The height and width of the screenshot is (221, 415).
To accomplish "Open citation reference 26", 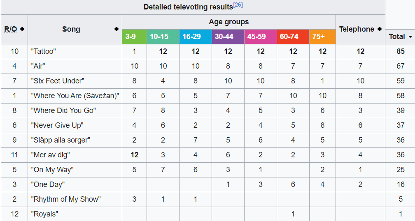I will pyautogui.click(x=239, y=5).
